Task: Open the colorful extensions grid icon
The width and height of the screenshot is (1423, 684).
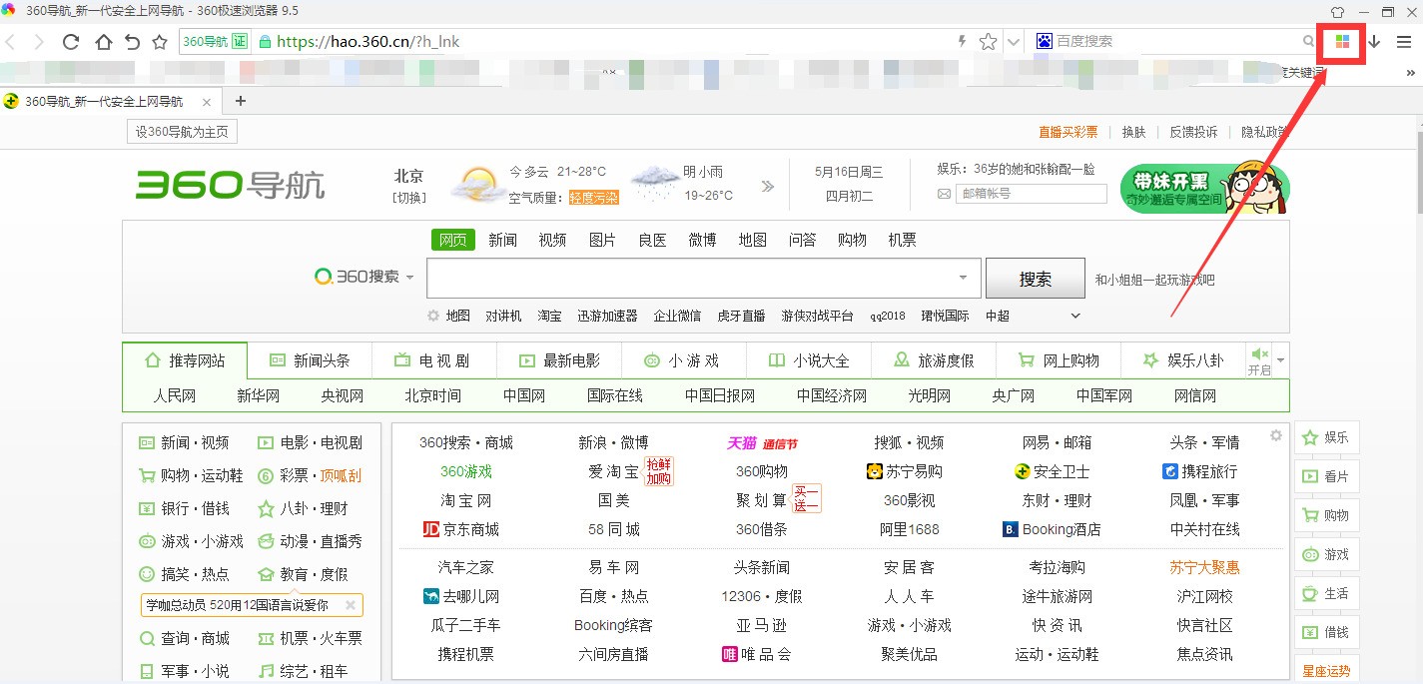Action: coord(1343,42)
